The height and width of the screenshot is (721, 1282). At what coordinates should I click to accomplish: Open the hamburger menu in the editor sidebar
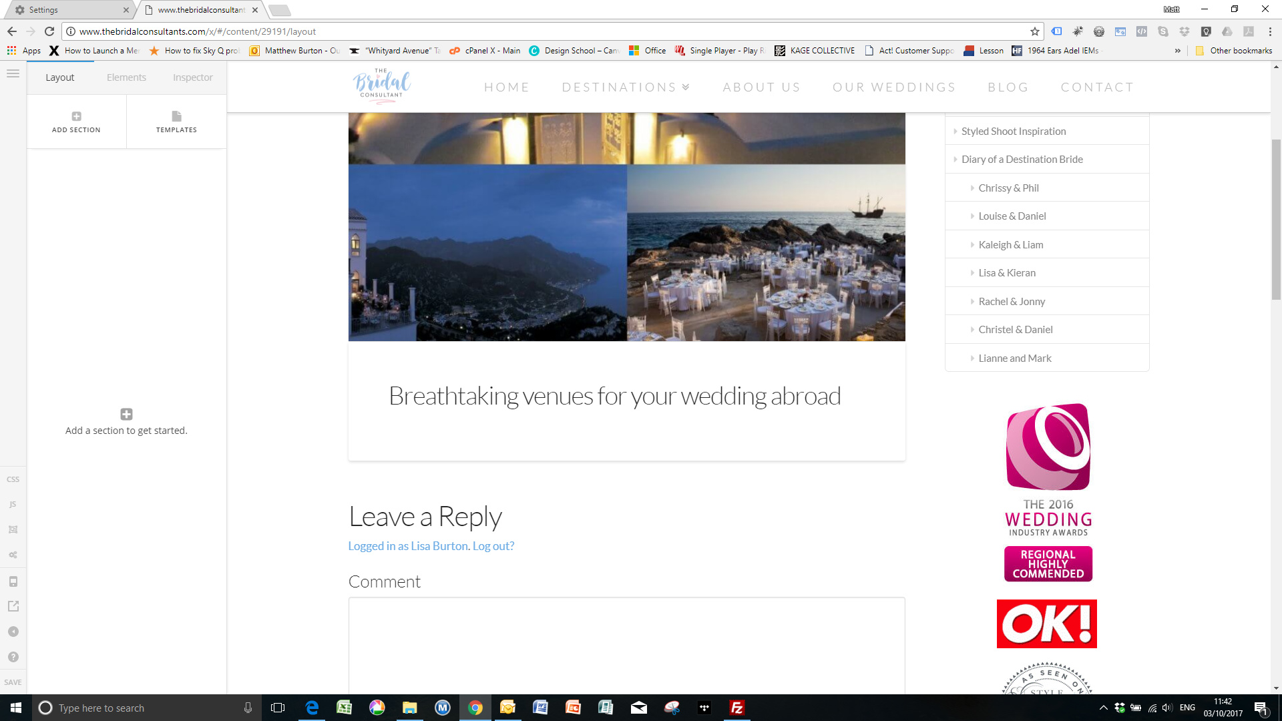point(13,73)
